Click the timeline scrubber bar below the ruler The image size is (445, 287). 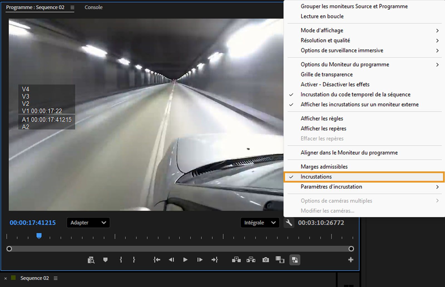tap(181, 249)
